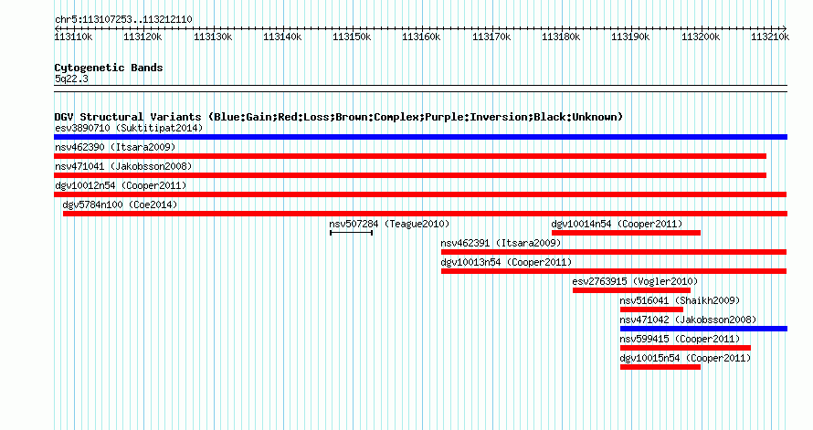Image resolution: width=813 pixels, height=430 pixels.
Task: Click the red dgv10012n54 loss bar
Action: click(420, 194)
